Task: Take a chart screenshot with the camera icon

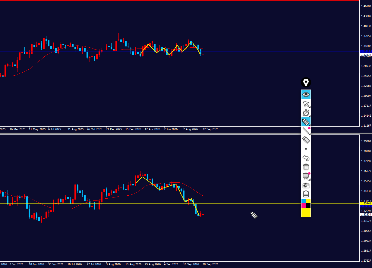Action: (x=306, y=185)
